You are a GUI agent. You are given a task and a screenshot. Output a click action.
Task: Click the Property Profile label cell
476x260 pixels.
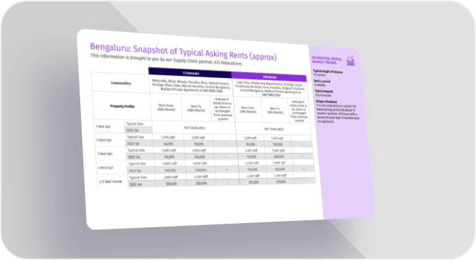pos(122,106)
